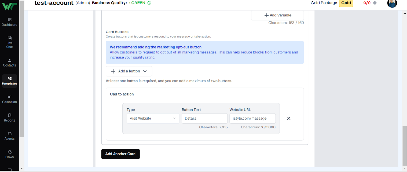The height and width of the screenshot is (172, 407).
Task: Expand the Add a button dropdown
Action: point(129,71)
